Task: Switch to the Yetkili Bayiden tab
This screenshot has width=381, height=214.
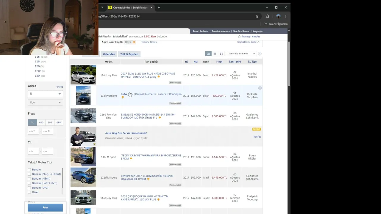Action: pos(129,54)
